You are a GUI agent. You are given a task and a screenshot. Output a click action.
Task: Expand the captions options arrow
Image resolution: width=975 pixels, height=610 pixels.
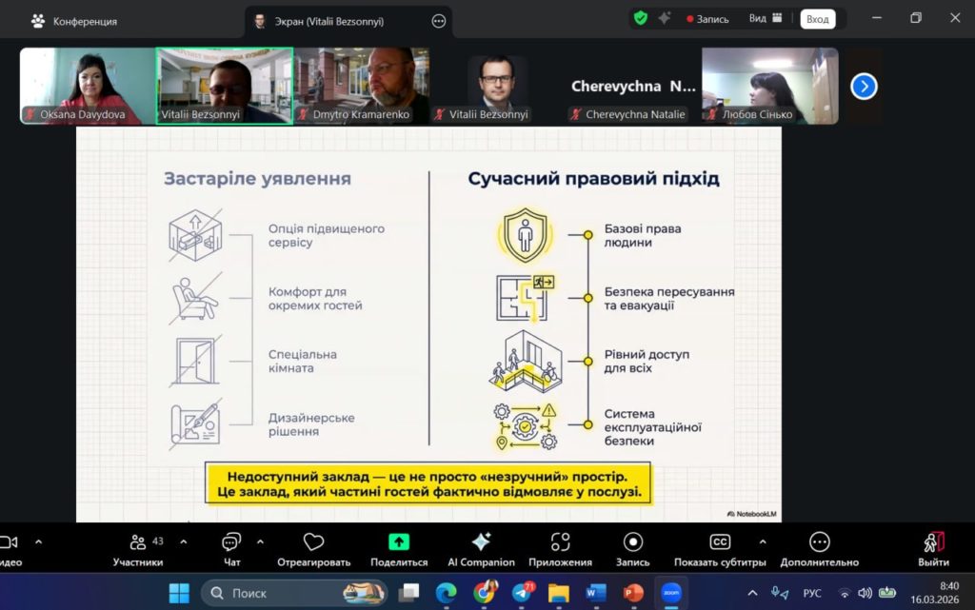(x=763, y=541)
